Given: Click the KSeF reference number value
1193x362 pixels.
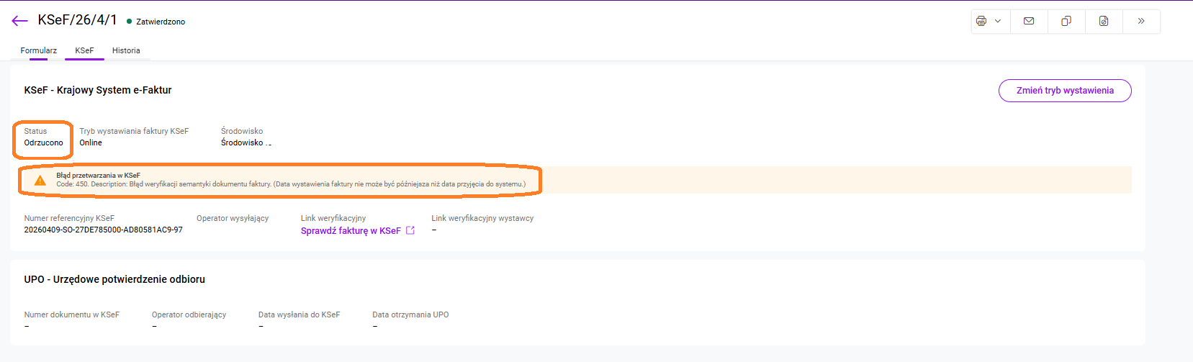Looking at the screenshot, I should (x=103, y=230).
